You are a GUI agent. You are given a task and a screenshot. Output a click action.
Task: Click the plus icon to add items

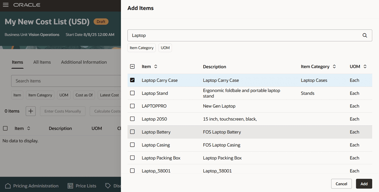(x=31, y=111)
